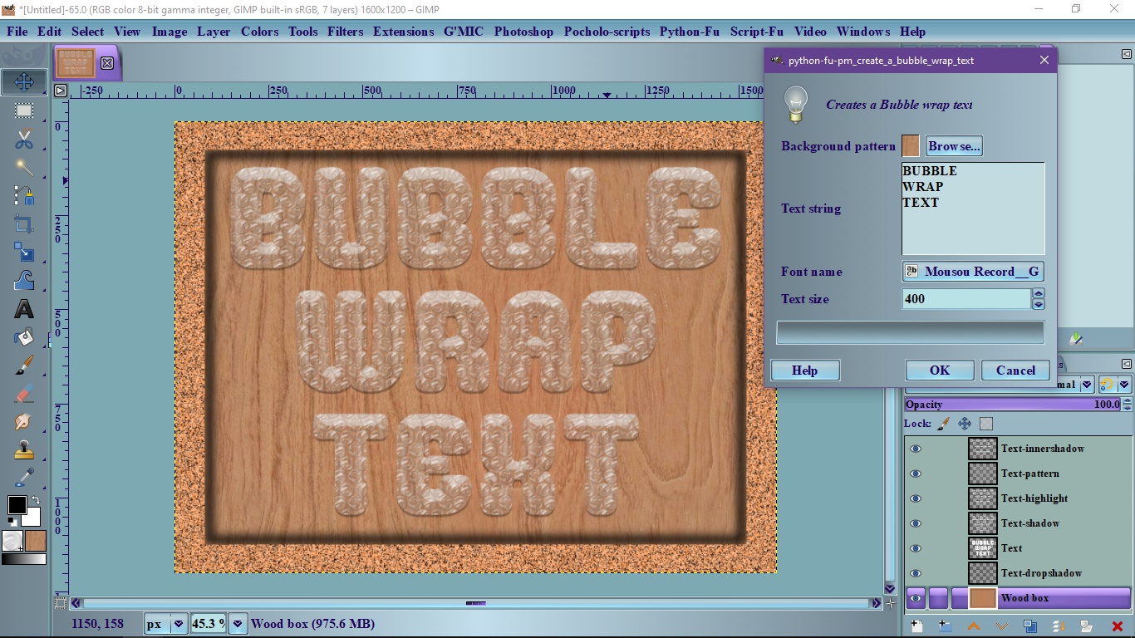The height and width of the screenshot is (638, 1135).
Task: Select the Paintbrush tool
Action: (24, 363)
